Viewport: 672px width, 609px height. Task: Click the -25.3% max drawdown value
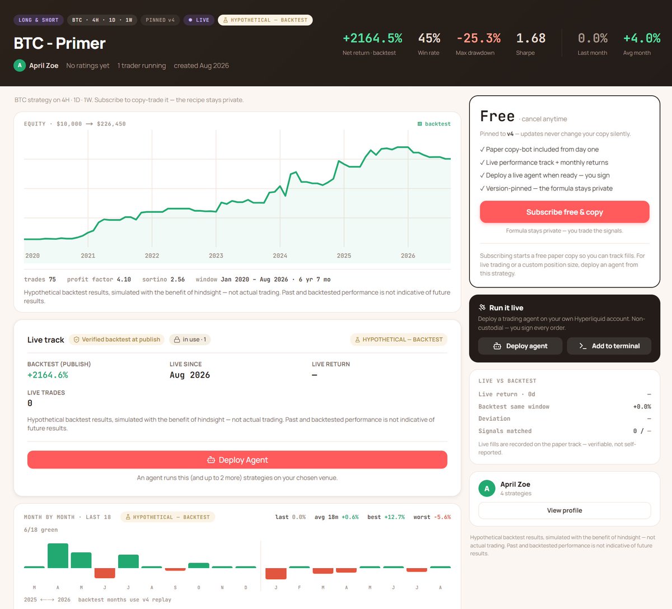tap(478, 38)
